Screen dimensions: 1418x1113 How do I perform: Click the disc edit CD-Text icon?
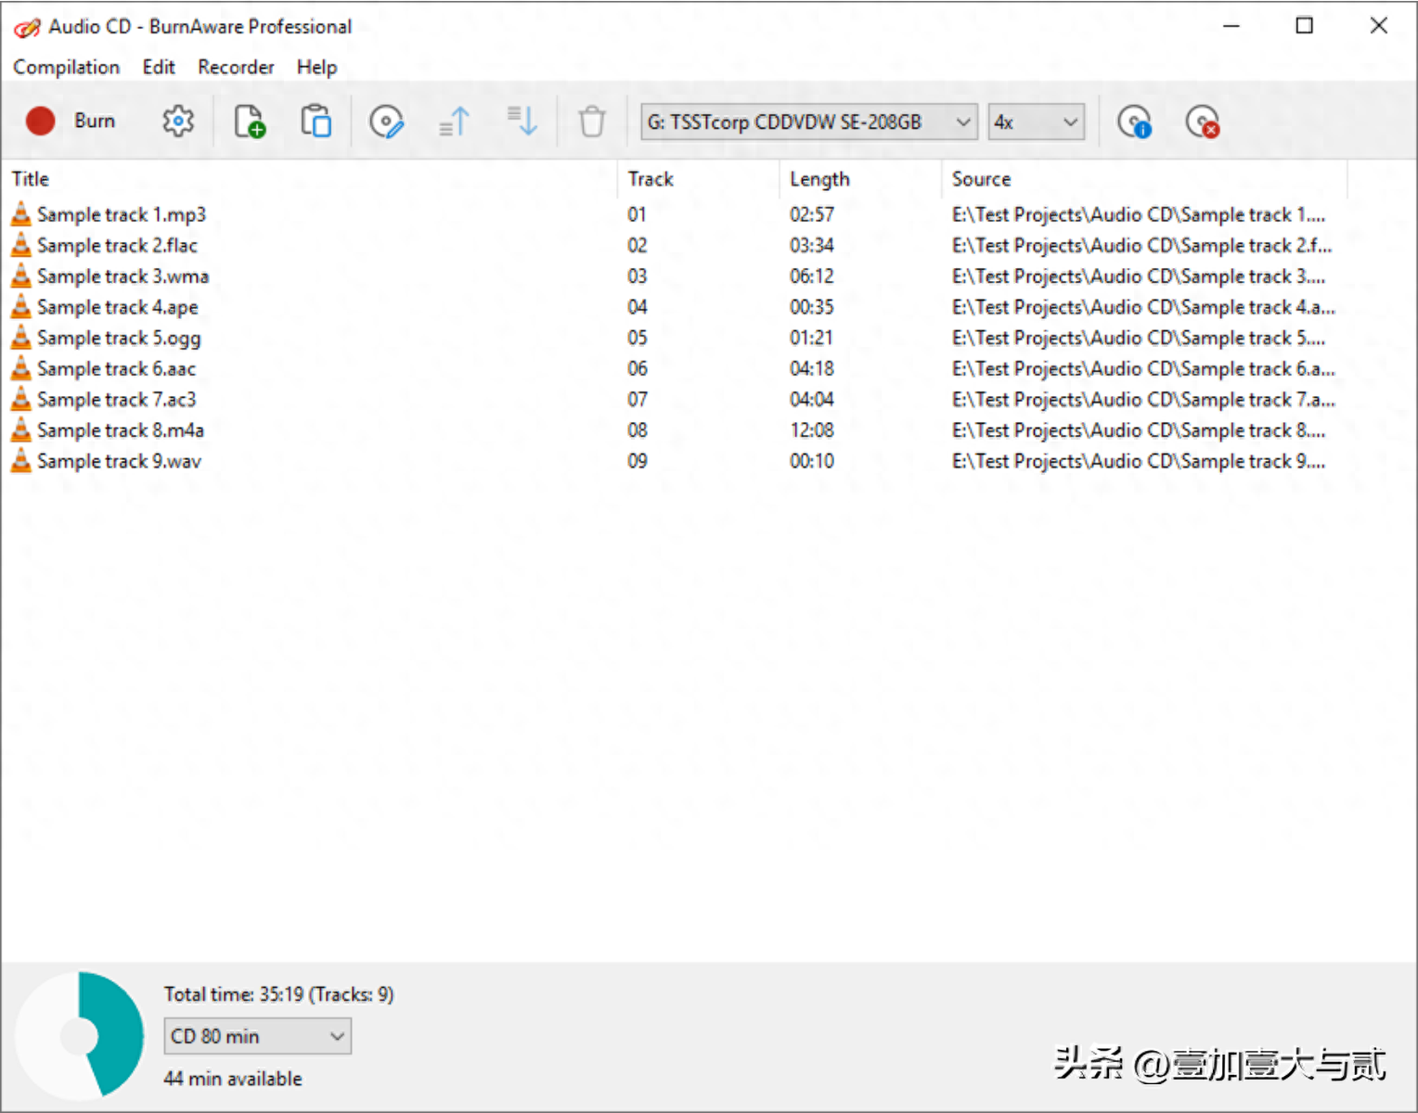coord(386,122)
